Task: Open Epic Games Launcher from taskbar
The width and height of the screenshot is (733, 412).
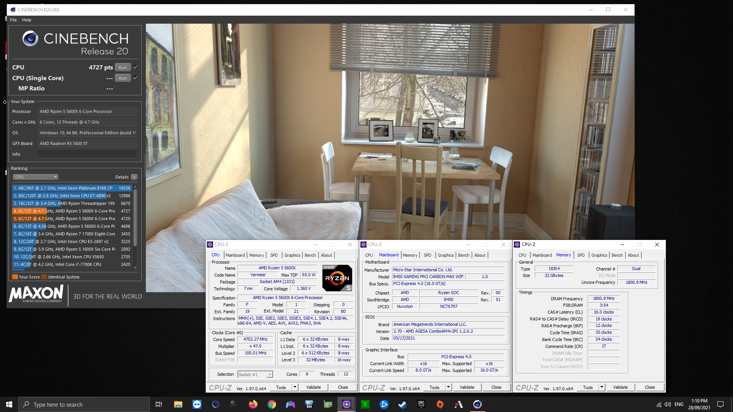Action: (421, 404)
